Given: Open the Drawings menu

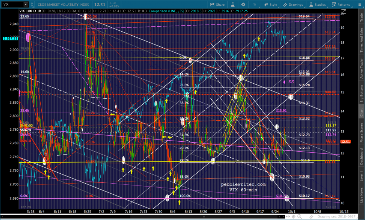Looking at the screenshot, I should pos(293,4).
